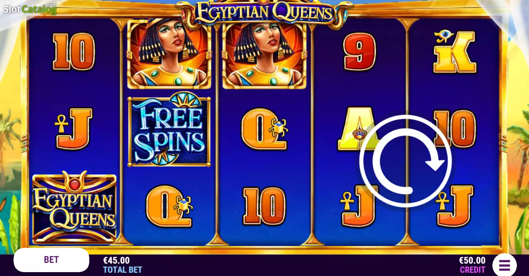Open the SlotCatalog.com watermark link
The image size is (529, 276).
[x=30, y=9]
